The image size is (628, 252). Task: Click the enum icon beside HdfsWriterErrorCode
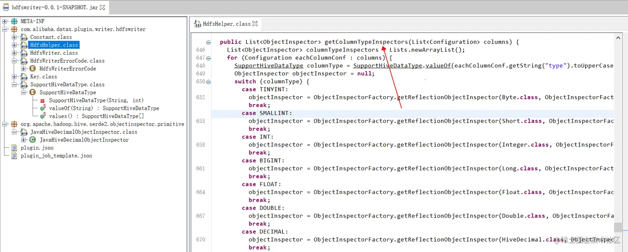[x=32, y=68]
